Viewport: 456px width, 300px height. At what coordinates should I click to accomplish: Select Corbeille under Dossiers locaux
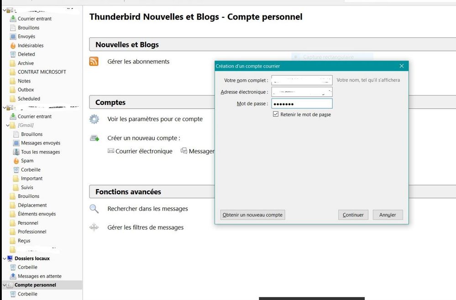tap(27, 267)
